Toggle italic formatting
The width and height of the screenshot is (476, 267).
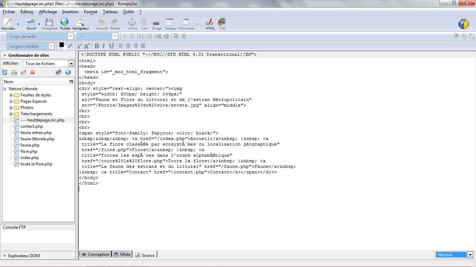coord(104,46)
